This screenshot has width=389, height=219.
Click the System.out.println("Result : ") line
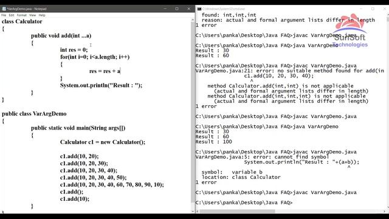click(102, 85)
